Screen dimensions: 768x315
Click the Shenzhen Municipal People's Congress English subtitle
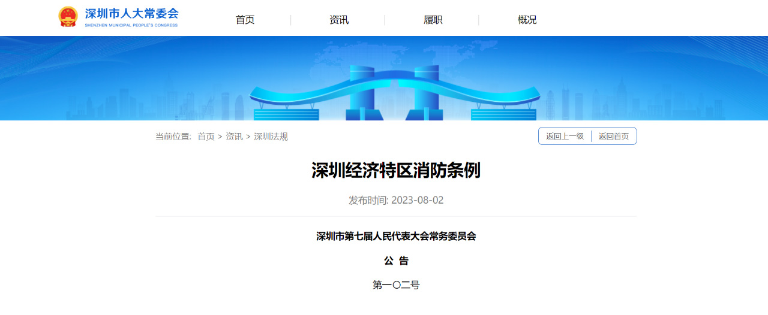pos(131,25)
